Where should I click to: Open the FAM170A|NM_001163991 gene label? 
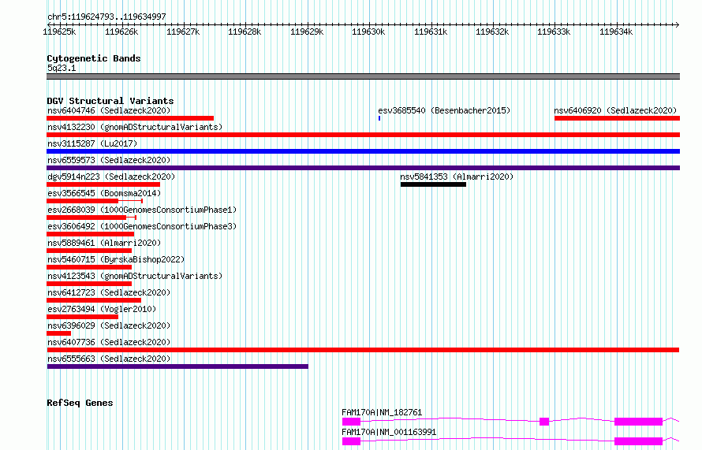point(389,432)
